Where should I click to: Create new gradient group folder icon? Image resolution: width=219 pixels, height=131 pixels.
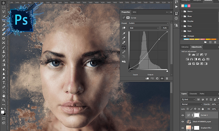[205, 42]
